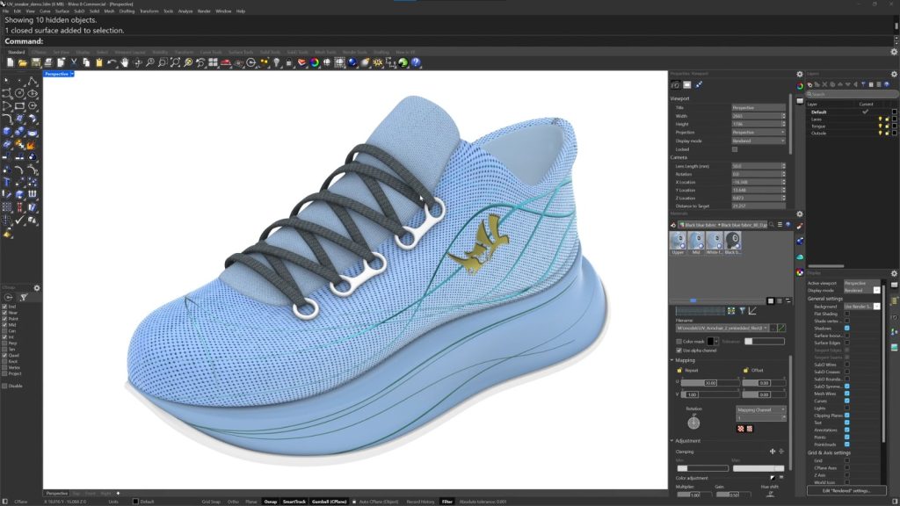Screen dimensions: 900x506
Task: Toggle Gumball (CPlane) in status bar
Action: tap(329, 502)
